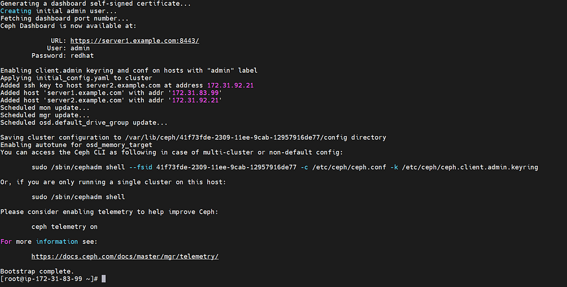
Task: Click the IP in the 'Added ssh key' line
Action: point(230,86)
